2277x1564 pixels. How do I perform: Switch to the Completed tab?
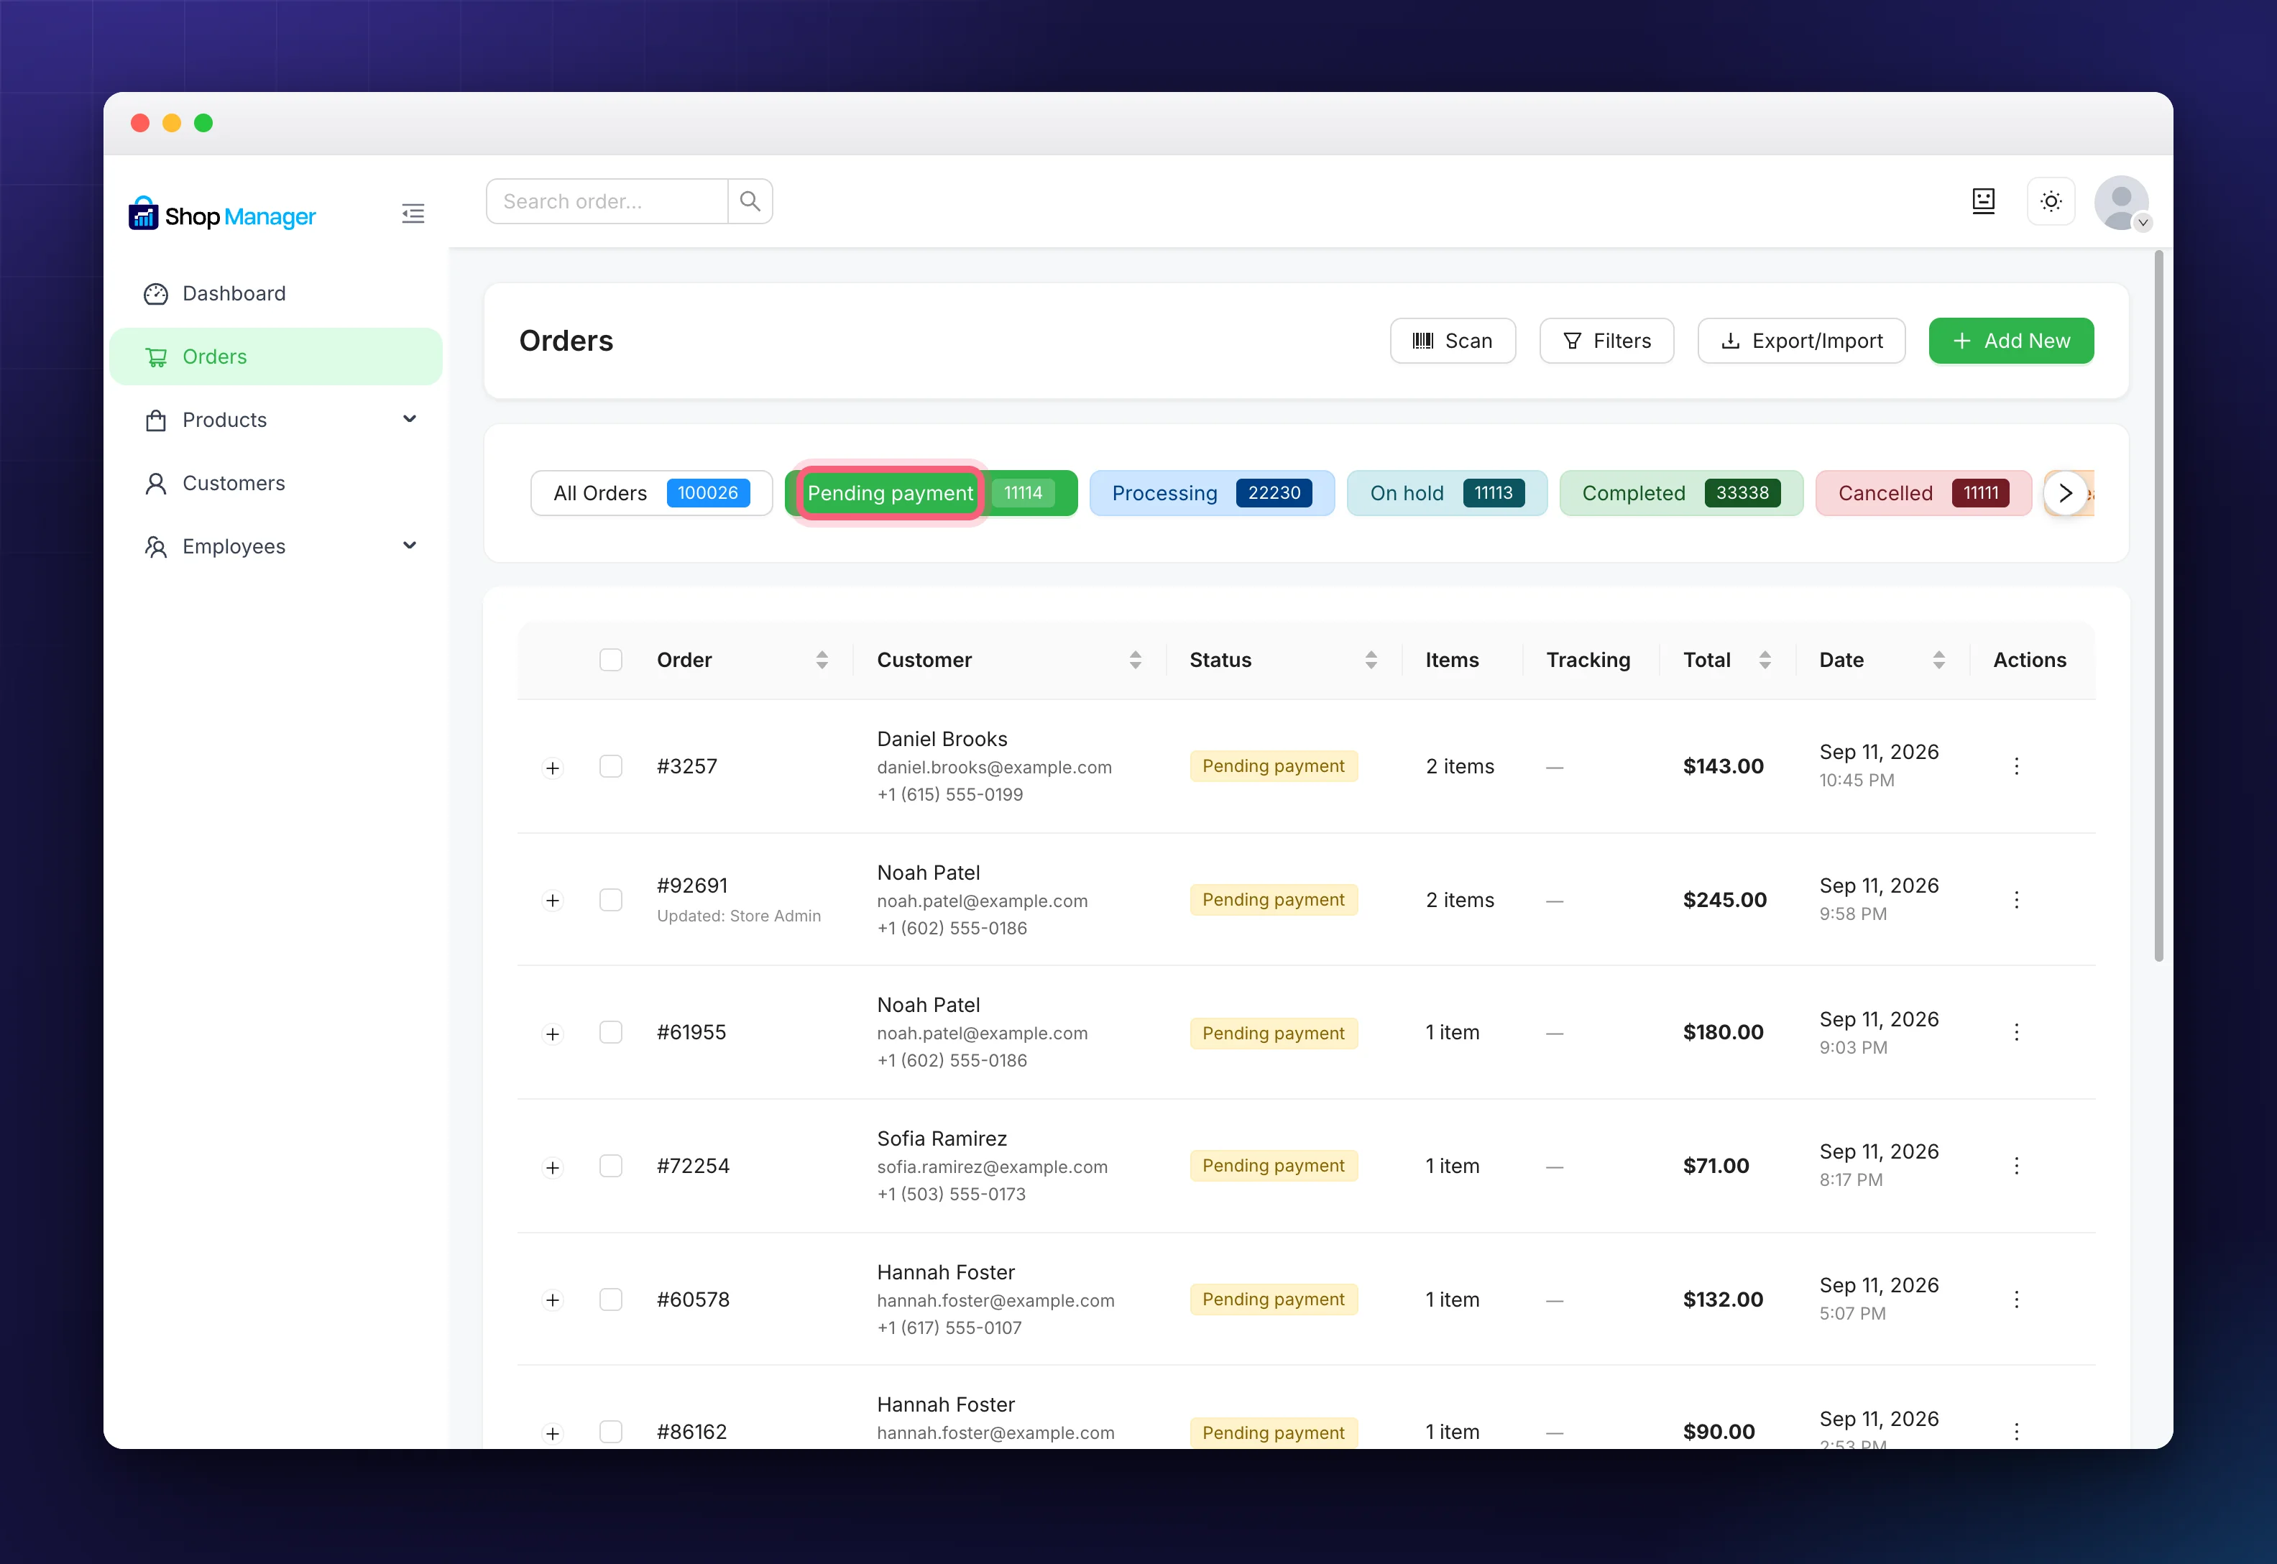pos(1680,493)
